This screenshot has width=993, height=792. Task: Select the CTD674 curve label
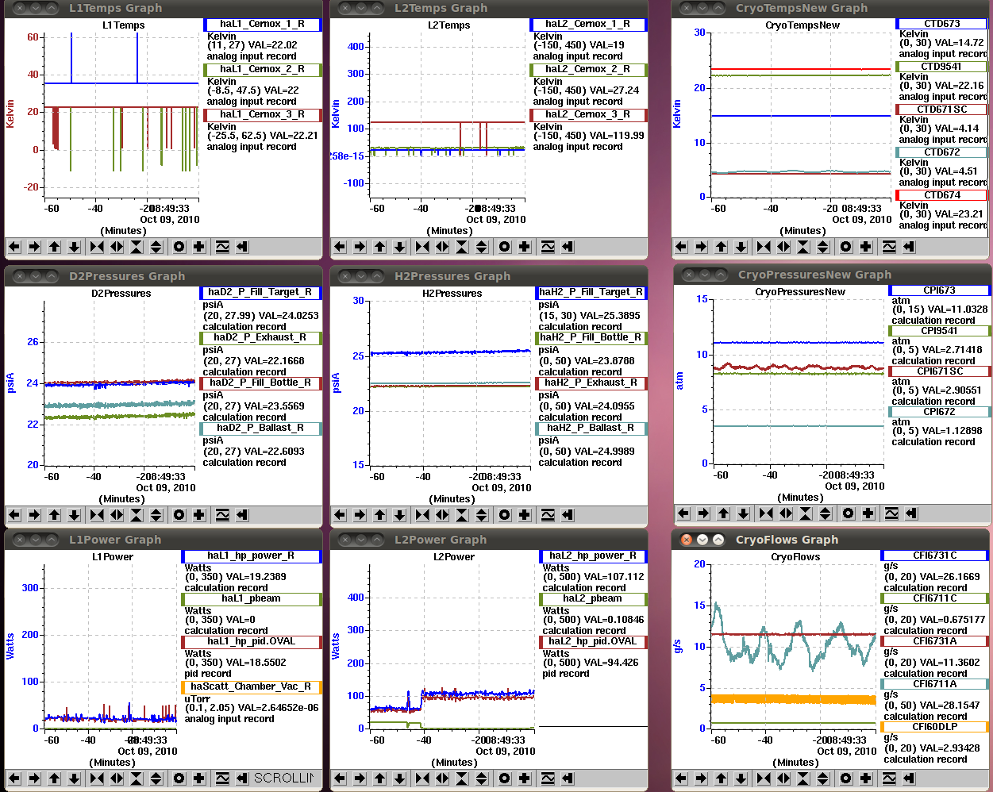942,195
